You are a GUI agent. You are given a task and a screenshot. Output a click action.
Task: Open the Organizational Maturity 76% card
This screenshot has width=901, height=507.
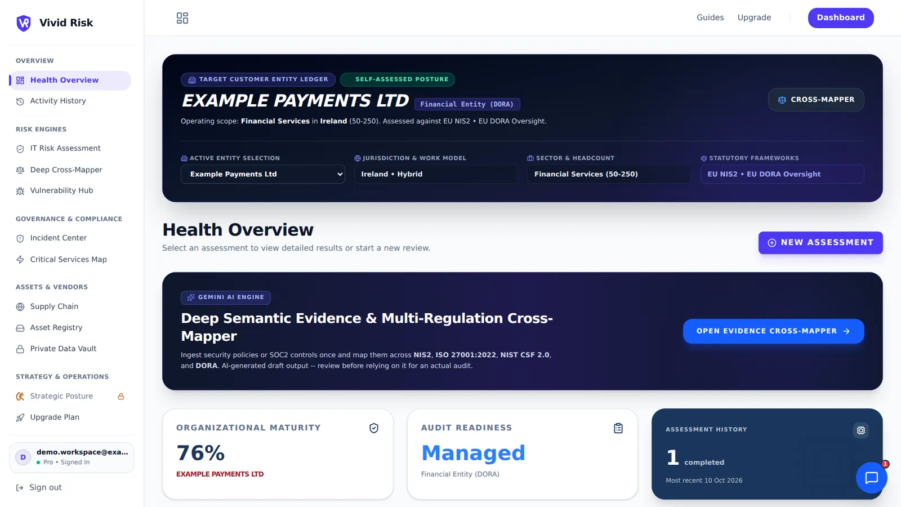pyautogui.click(x=278, y=454)
